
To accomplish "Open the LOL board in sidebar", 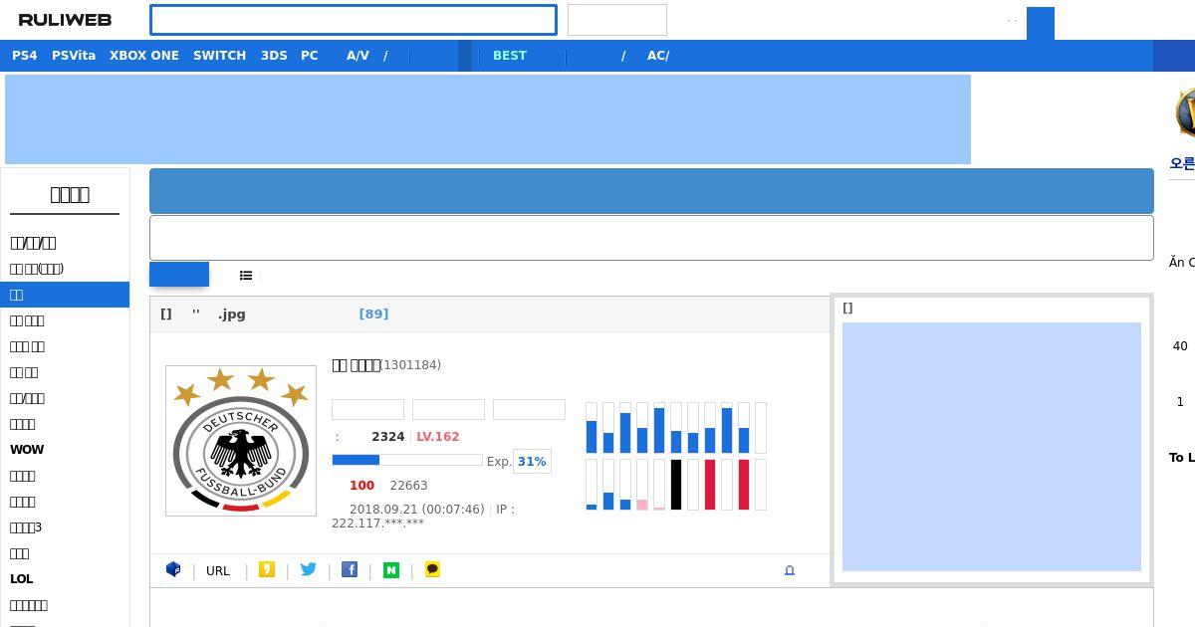I will coord(22,579).
